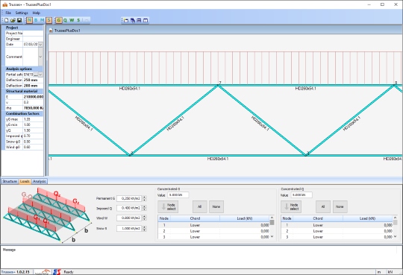Viewport: 403px width, 275px height.
Task: Click None button under Concentrated Q
Action: pos(340,206)
